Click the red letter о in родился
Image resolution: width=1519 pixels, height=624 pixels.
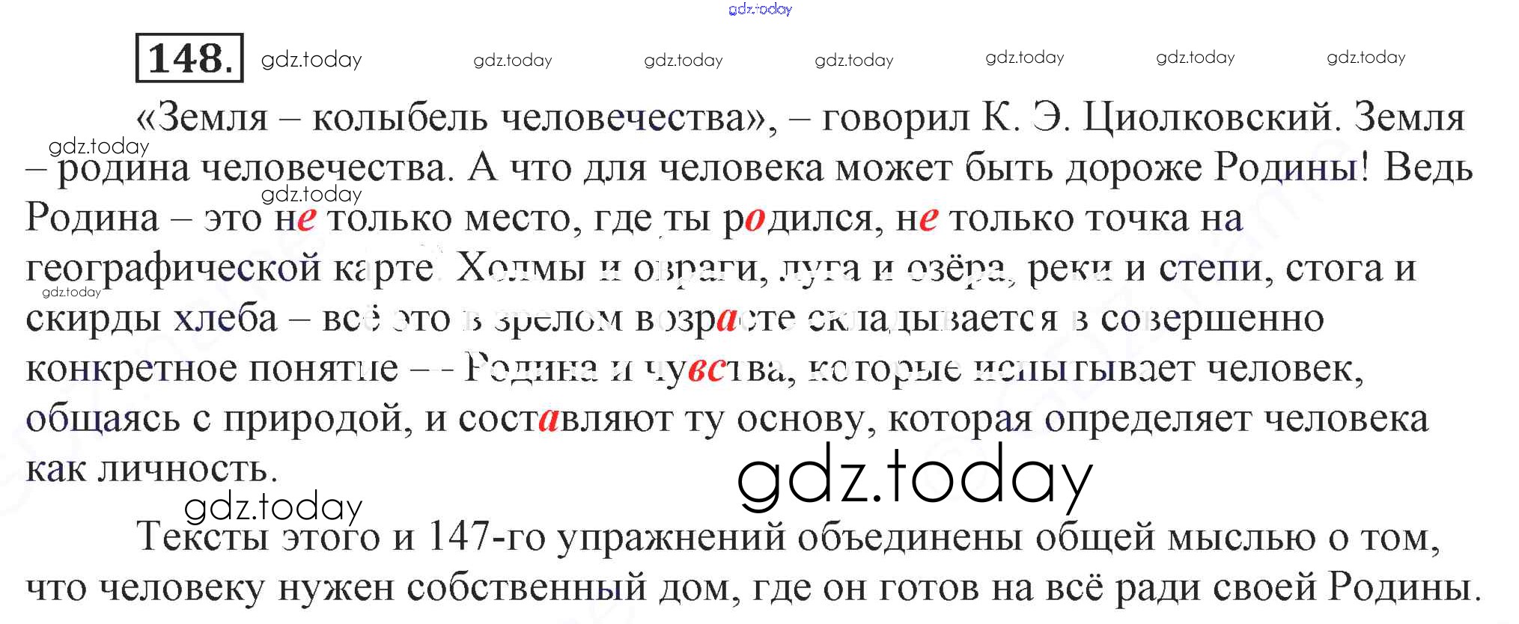755,218
